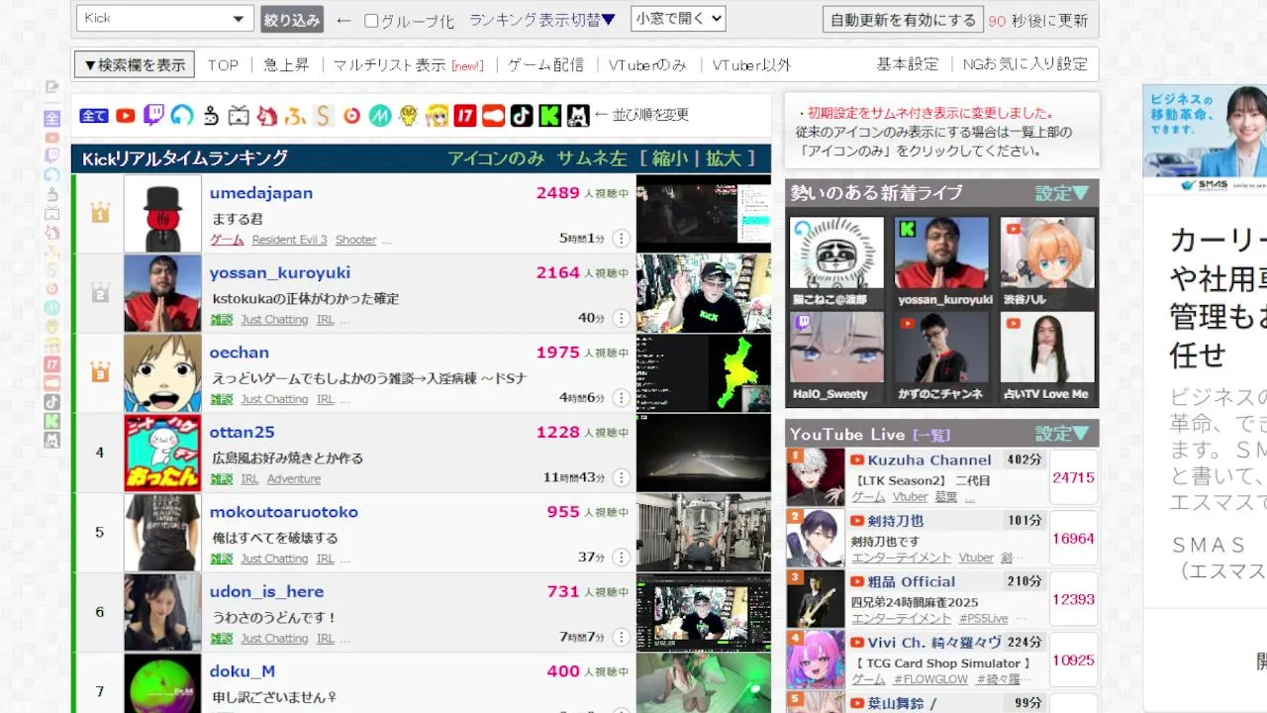Image resolution: width=1267 pixels, height=713 pixels.
Task: Switch to the 急上昇 tab
Action: click(x=286, y=64)
